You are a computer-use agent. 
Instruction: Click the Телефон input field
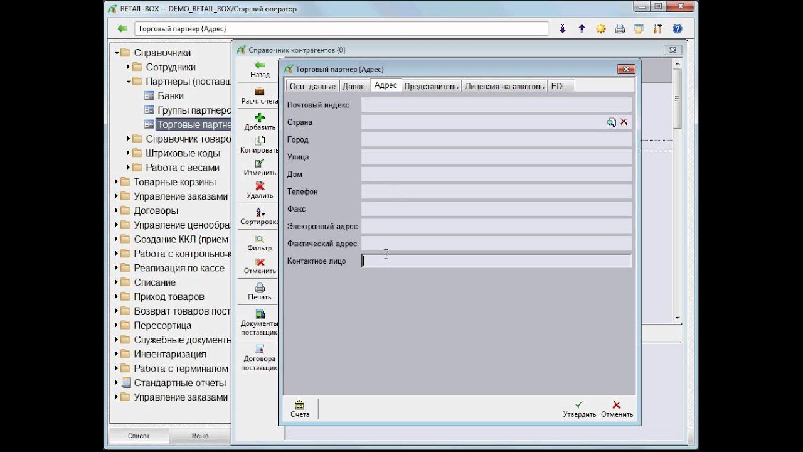pos(496,191)
